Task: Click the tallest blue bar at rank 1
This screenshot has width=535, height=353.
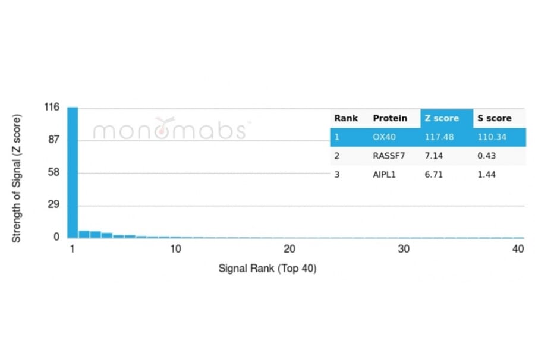Action: click(x=73, y=172)
